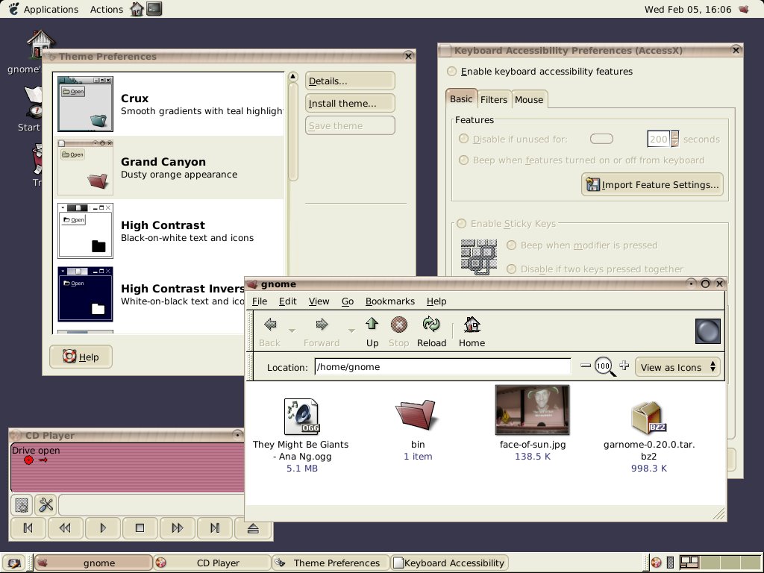Image resolution: width=764 pixels, height=573 pixels.
Task: Skip to previous track in CD Player
Action: (28, 527)
